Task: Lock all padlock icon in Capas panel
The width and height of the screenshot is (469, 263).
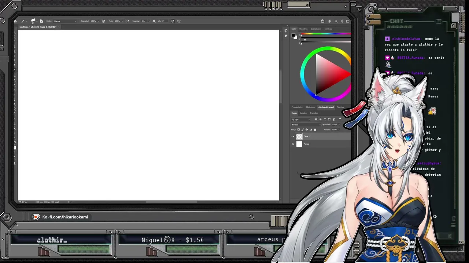Action: [x=314, y=130]
